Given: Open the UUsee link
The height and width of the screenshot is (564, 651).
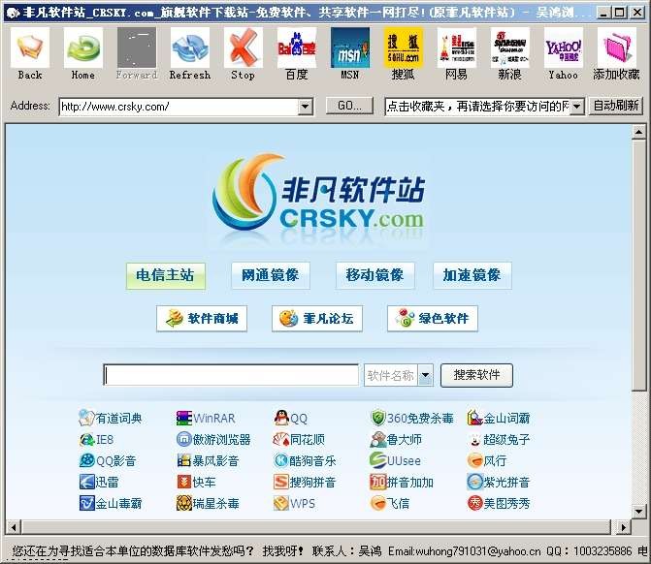Looking at the screenshot, I should (x=395, y=460).
